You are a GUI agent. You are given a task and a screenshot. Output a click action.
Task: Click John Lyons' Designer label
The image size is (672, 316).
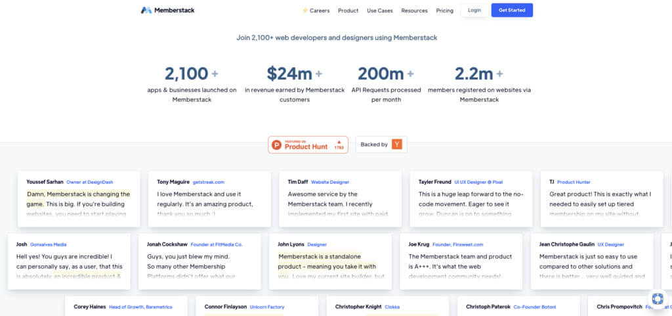pos(317,245)
